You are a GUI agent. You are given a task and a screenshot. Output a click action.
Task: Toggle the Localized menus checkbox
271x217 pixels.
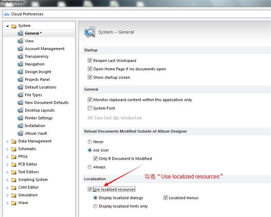[x=166, y=198]
